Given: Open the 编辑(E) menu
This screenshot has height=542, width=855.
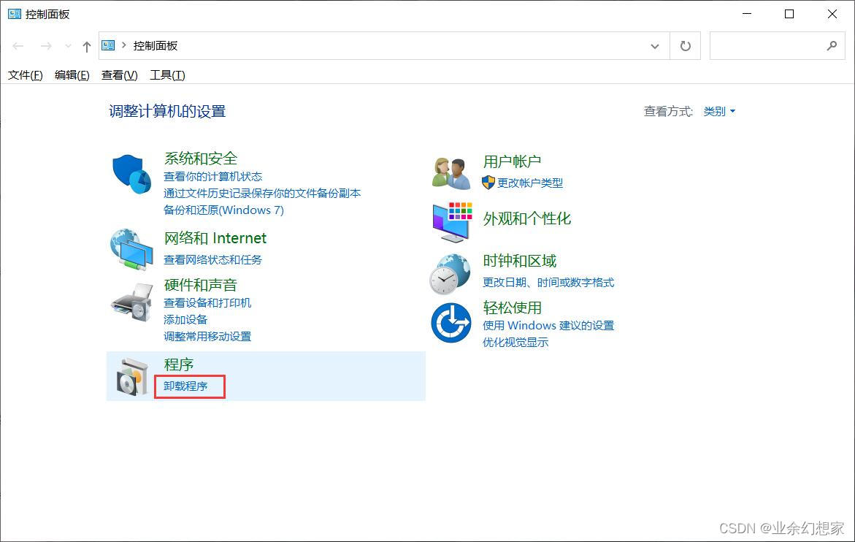Looking at the screenshot, I should (x=72, y=75).
